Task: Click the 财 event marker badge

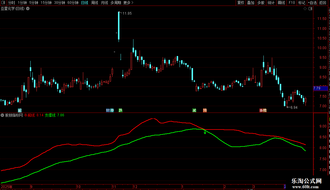Action: click(x=108, y=110)
